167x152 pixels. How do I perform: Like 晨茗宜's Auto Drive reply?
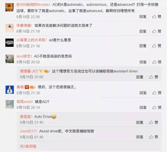154,122
